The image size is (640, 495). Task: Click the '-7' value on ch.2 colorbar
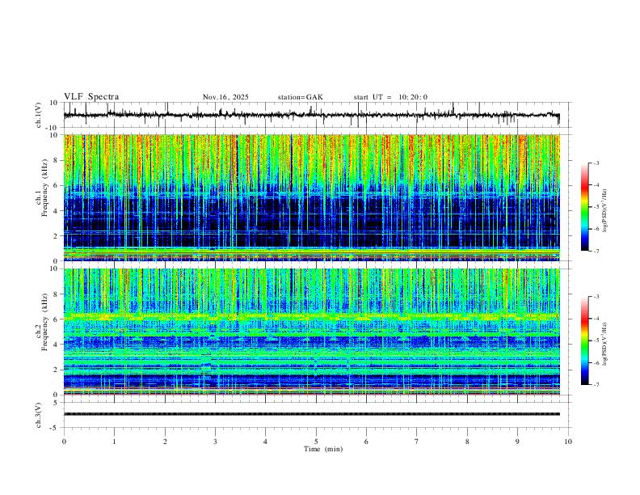pyautogui.click(x=596, y=384)
